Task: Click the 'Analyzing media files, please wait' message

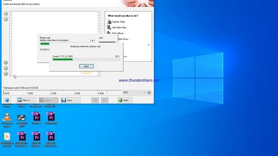Action: coord(86,46)
